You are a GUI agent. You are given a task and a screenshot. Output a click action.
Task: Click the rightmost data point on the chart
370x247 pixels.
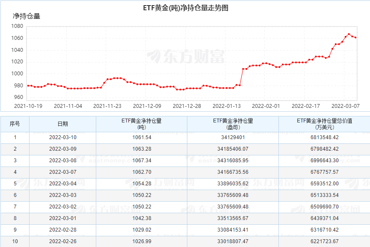click(355, 38)
